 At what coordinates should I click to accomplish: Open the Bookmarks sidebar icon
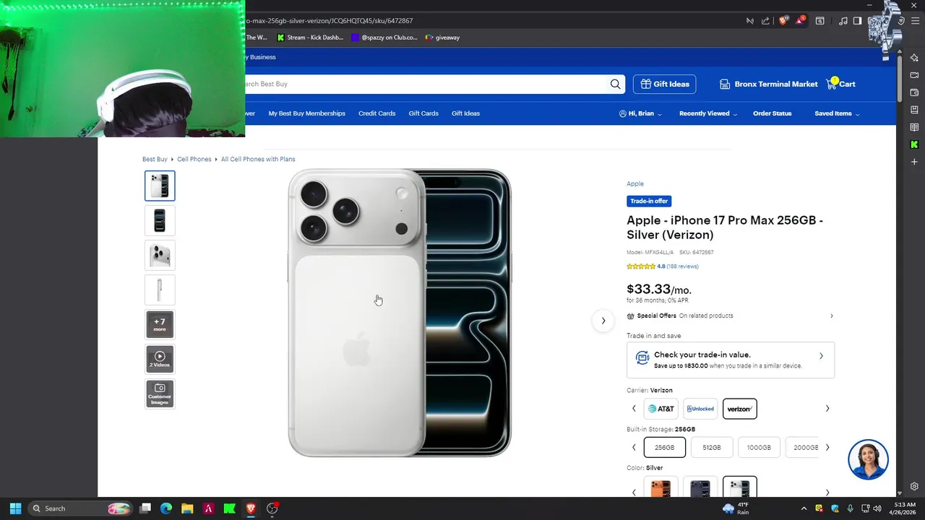point(914,110)
